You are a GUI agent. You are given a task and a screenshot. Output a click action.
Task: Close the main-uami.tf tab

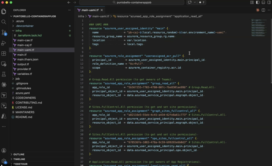101,10
